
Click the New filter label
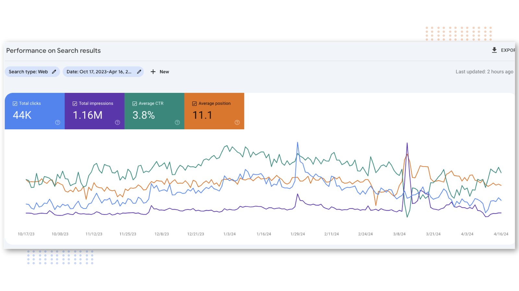coord(164,72)
